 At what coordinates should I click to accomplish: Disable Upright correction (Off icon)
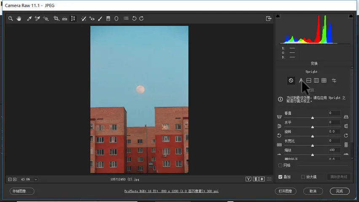pos(291,80)
